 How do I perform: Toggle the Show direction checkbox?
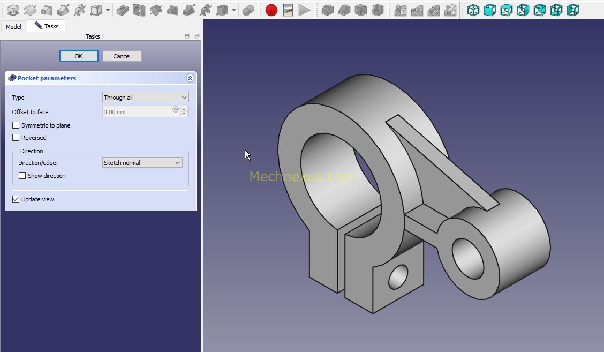coord(22,176)
